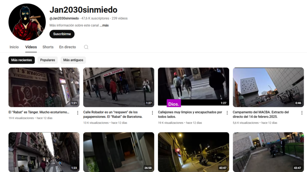Enable the "Populares" sorting filter
The height and width of the screenshot is (172, 307).
coord(47,60)
